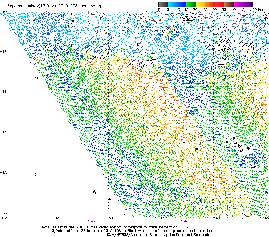Click the legend scale label '0'
Screen dimensions: 269x237
[x=159, y=9]
